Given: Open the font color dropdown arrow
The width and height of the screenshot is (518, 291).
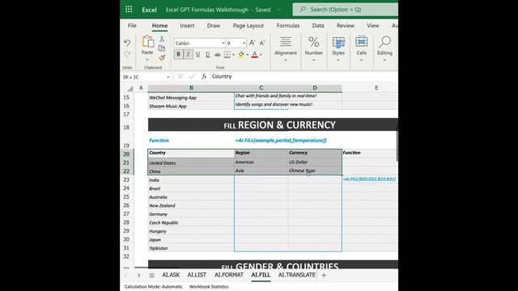Looking at the screenshot, I should point(261,55).
